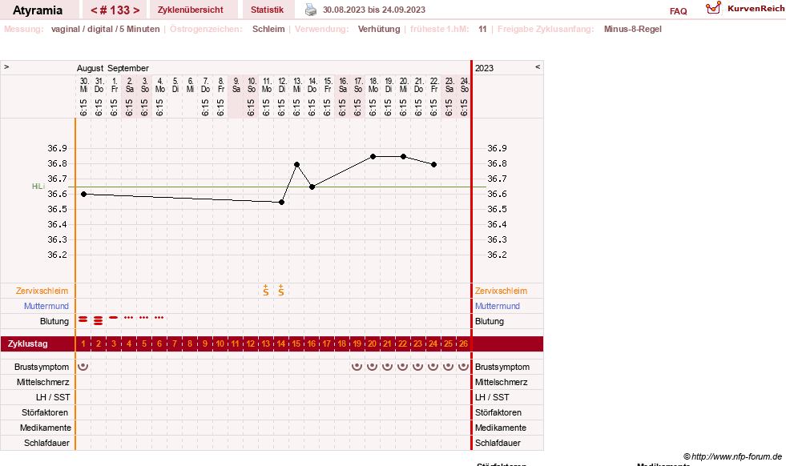Select the Atyramia user tab
Screen dimensions: 786x466
(x=38, y=10)
